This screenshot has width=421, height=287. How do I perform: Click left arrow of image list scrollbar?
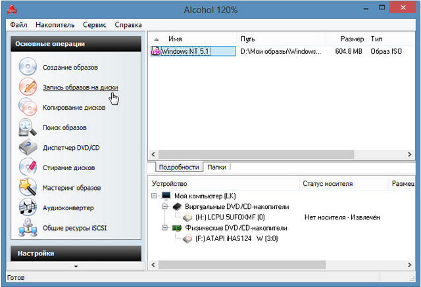pyautogui.click(x=153, y=154)
